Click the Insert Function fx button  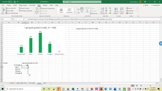pos(24,19)
